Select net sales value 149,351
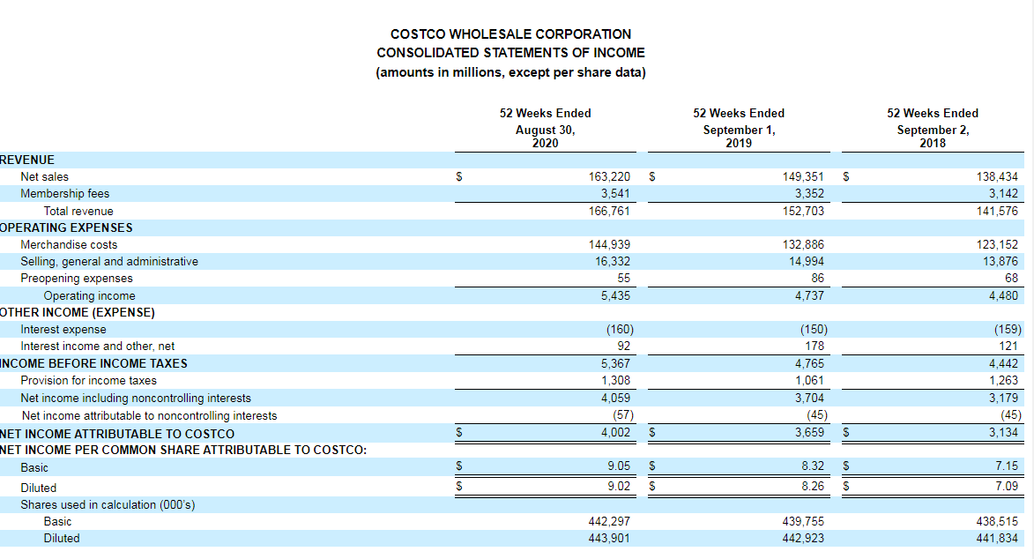Image resolution: width=1034 pixels, height=559 pixels. (x=802, y=177)
